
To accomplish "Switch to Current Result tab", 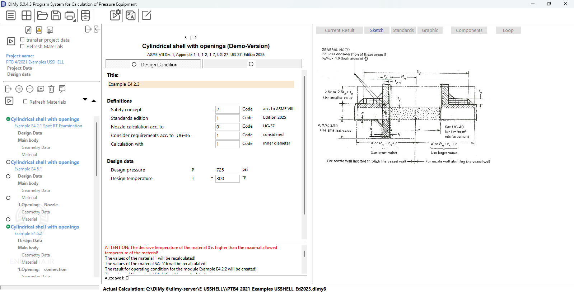I will pos(340,30).
